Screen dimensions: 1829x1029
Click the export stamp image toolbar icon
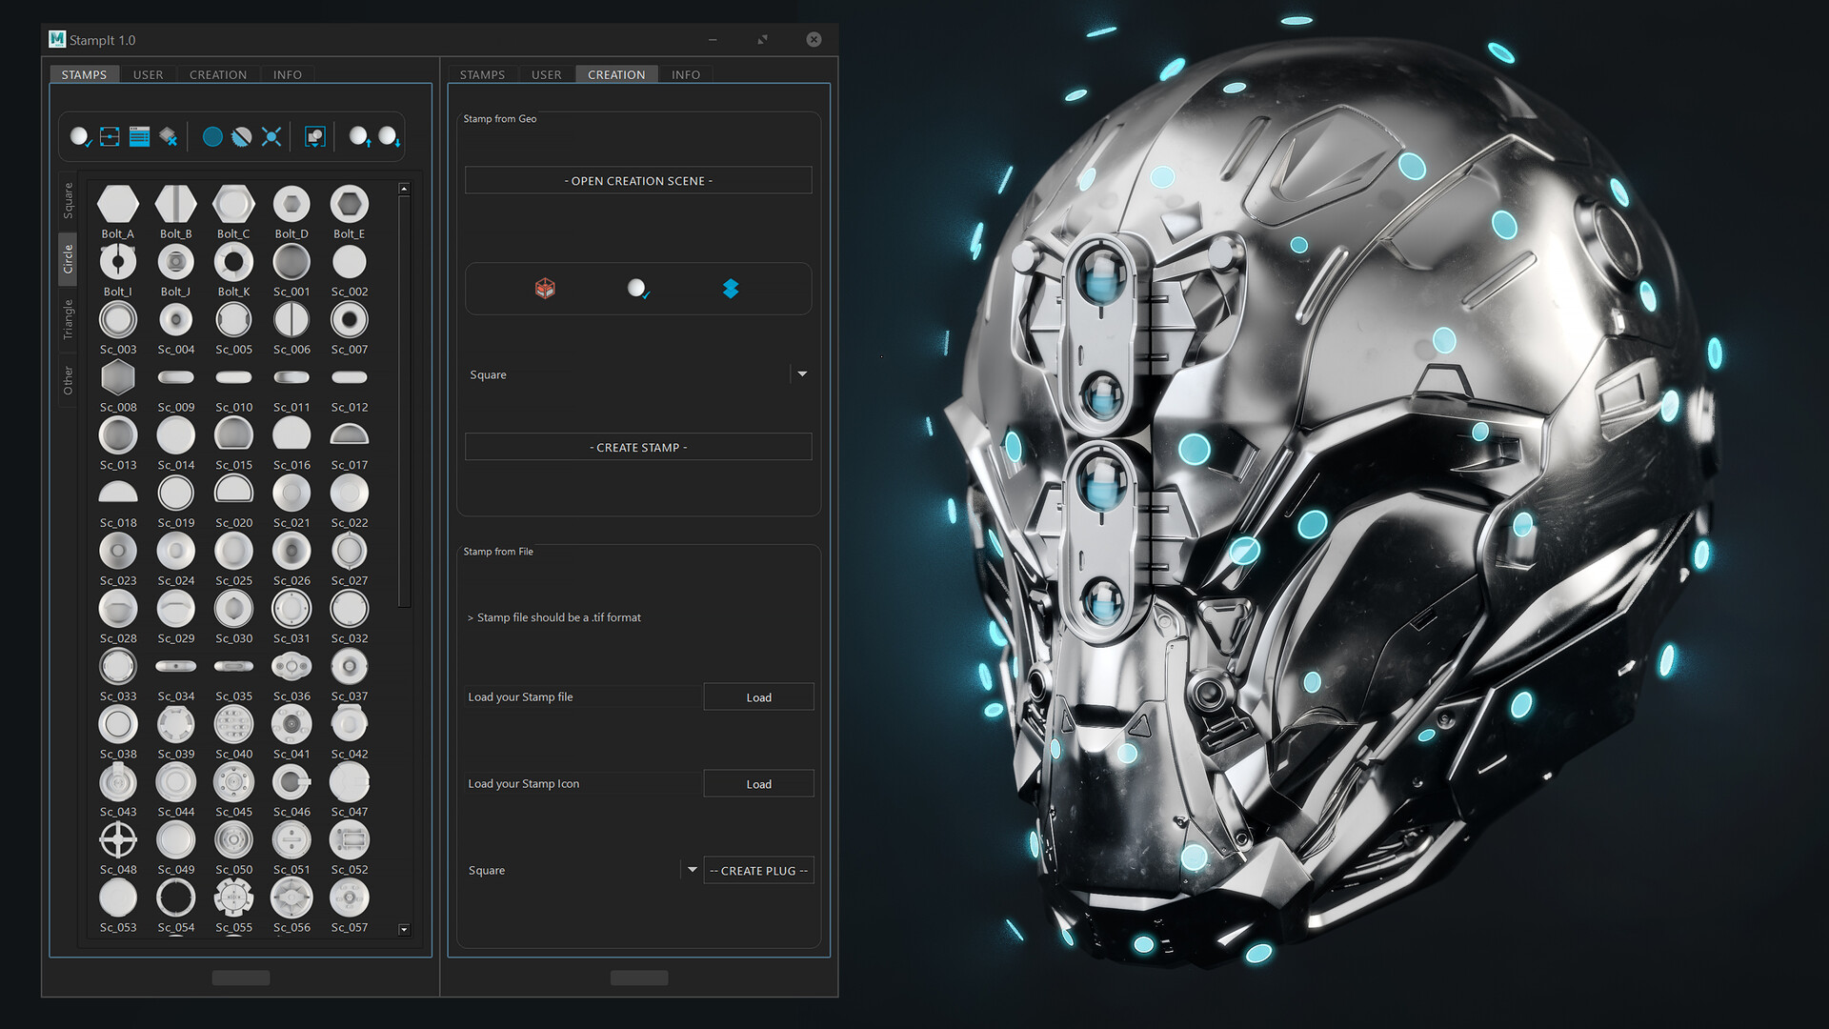pyautogui.click(x=314, y=136)
